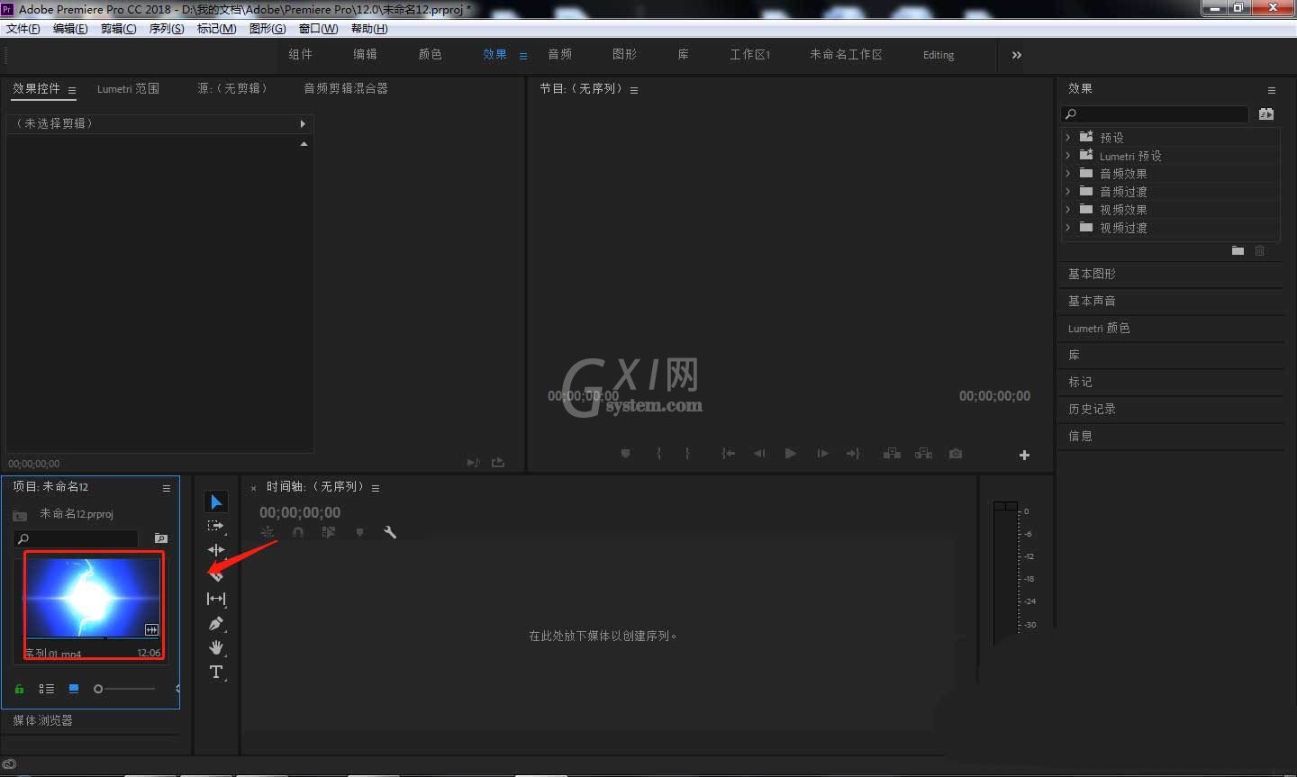Click Go to Out point button

pyautogui.click(x=853, y=454)
